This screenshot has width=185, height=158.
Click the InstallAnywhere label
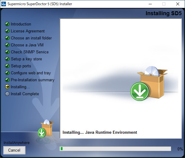[17, 143]
